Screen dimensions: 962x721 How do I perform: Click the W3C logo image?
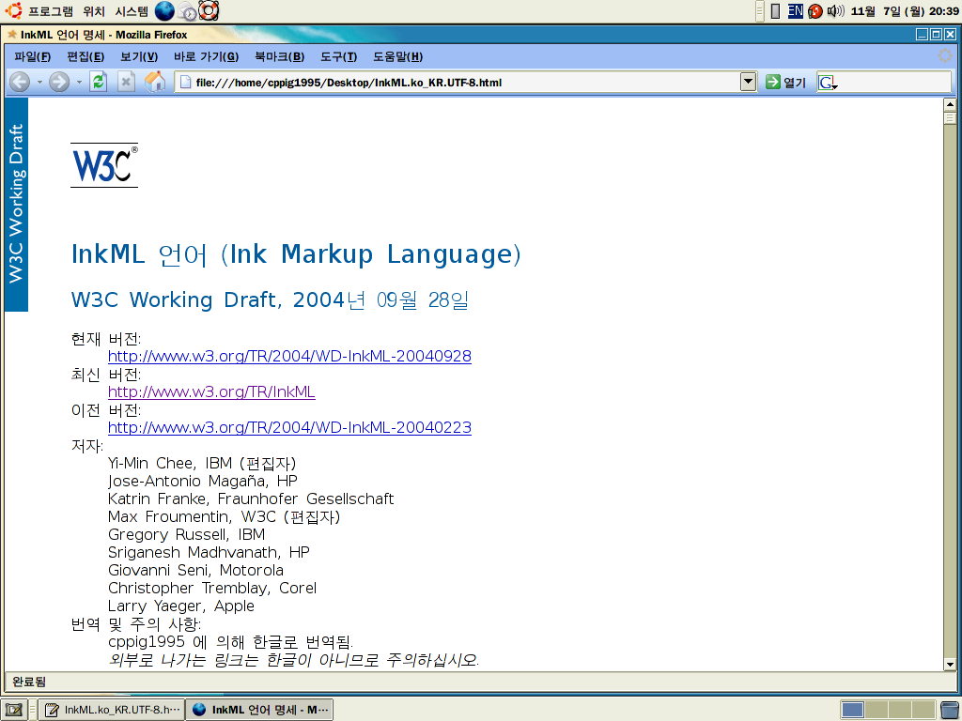pos(104,165)
